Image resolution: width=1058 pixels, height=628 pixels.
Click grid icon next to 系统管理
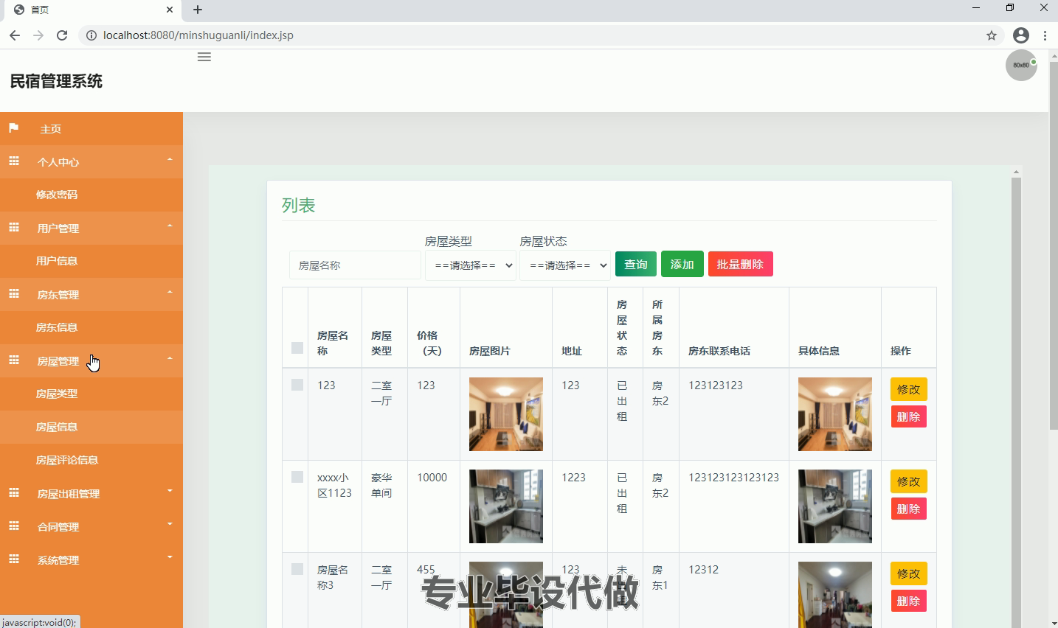14,559
